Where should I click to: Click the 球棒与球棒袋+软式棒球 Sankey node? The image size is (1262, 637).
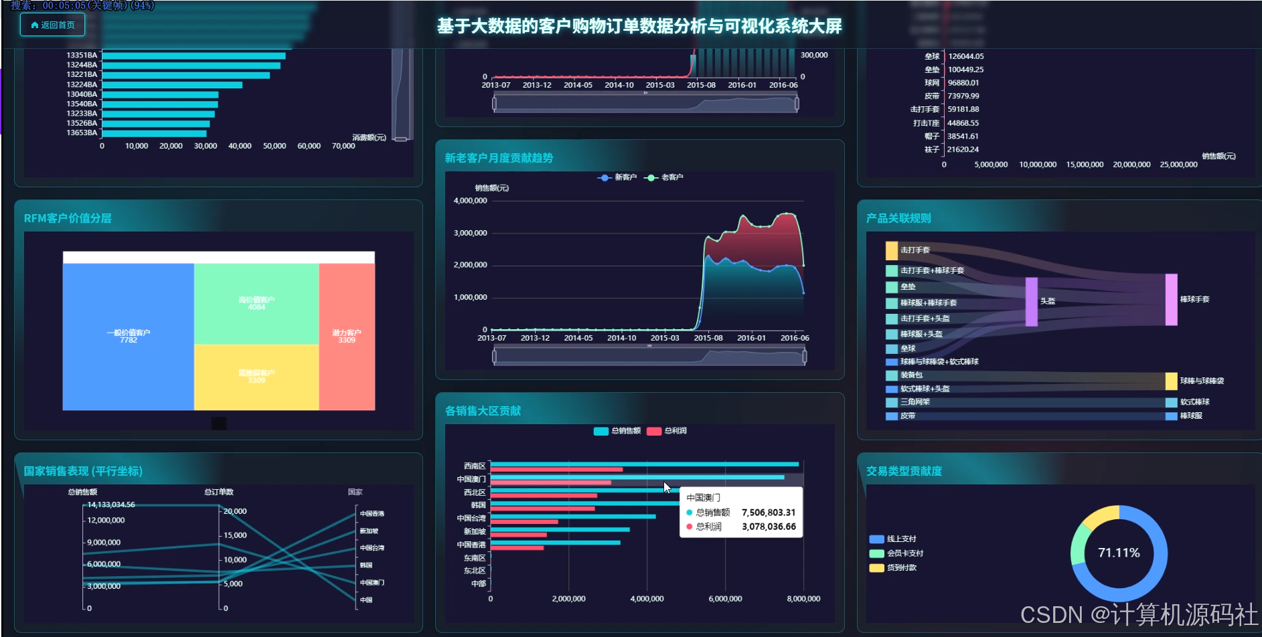click(x=892, y=362)
